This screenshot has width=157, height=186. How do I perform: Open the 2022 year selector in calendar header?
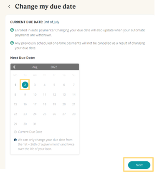(x=54, y=67)
